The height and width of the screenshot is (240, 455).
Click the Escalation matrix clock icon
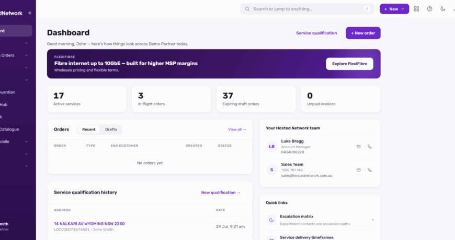coord(271,220)
